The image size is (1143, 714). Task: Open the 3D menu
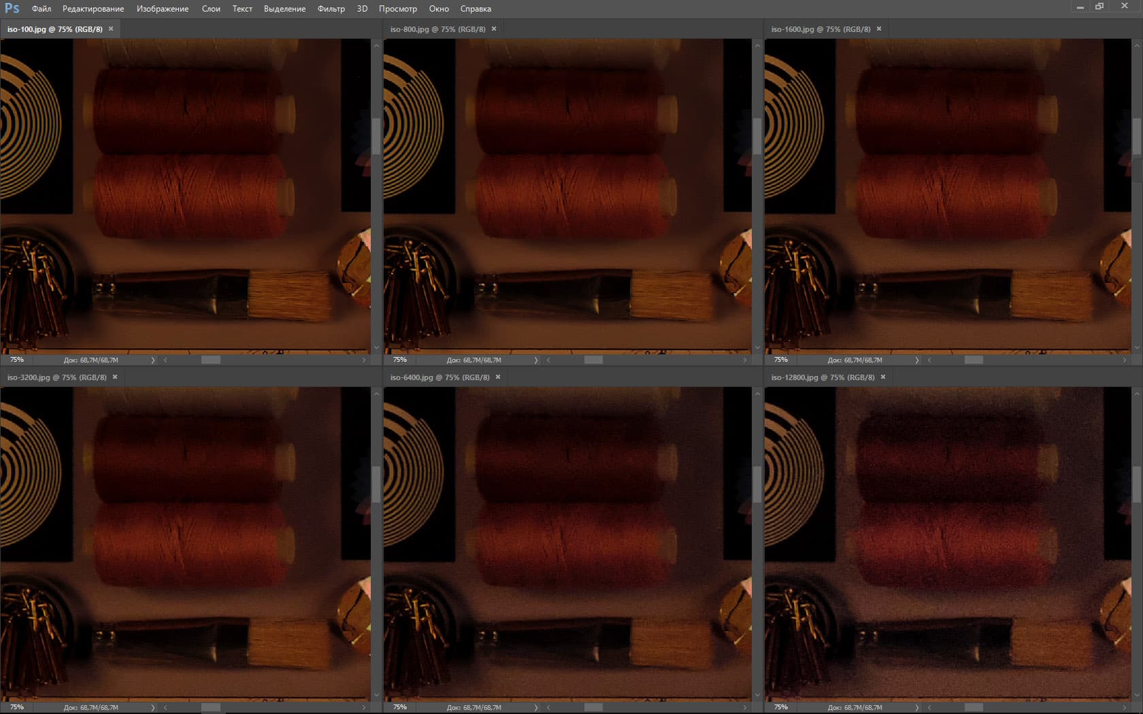362,9
